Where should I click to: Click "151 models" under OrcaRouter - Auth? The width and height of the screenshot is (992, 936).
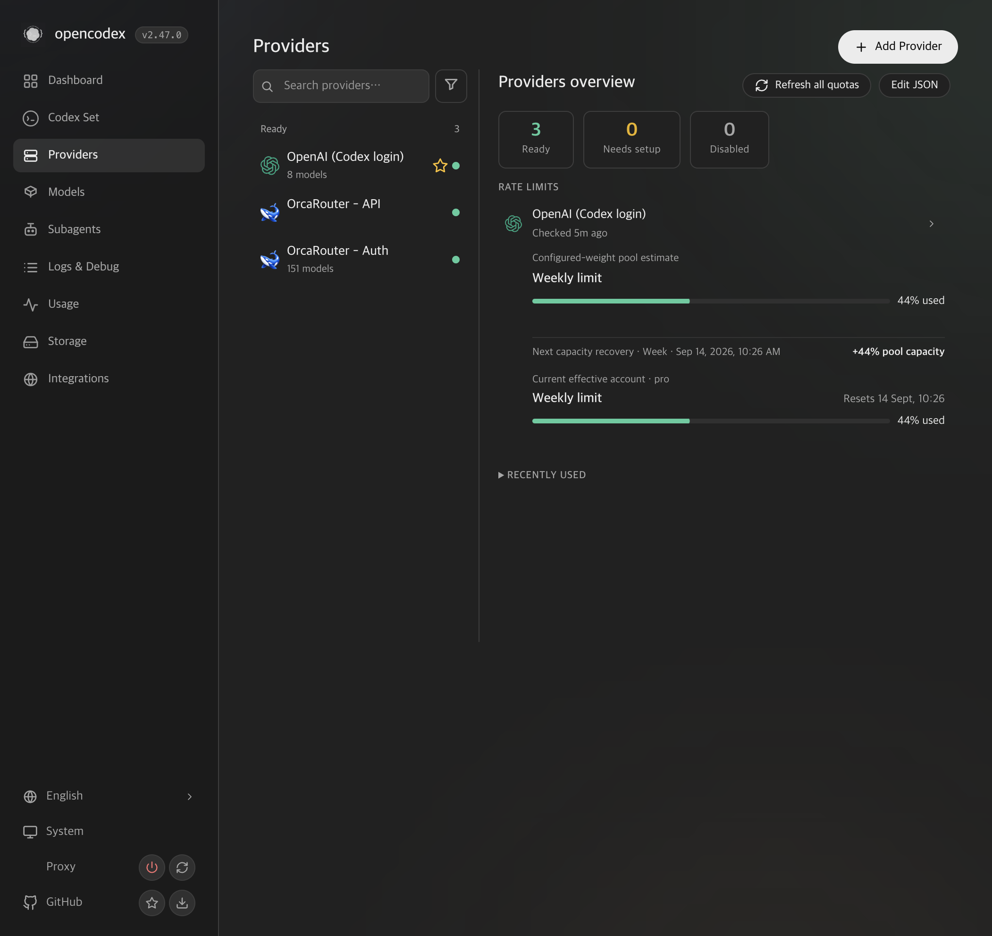tap(310, 269)
